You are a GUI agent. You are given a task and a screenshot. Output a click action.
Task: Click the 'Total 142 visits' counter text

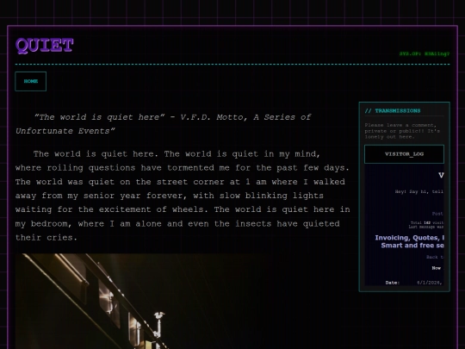(427, 222)
